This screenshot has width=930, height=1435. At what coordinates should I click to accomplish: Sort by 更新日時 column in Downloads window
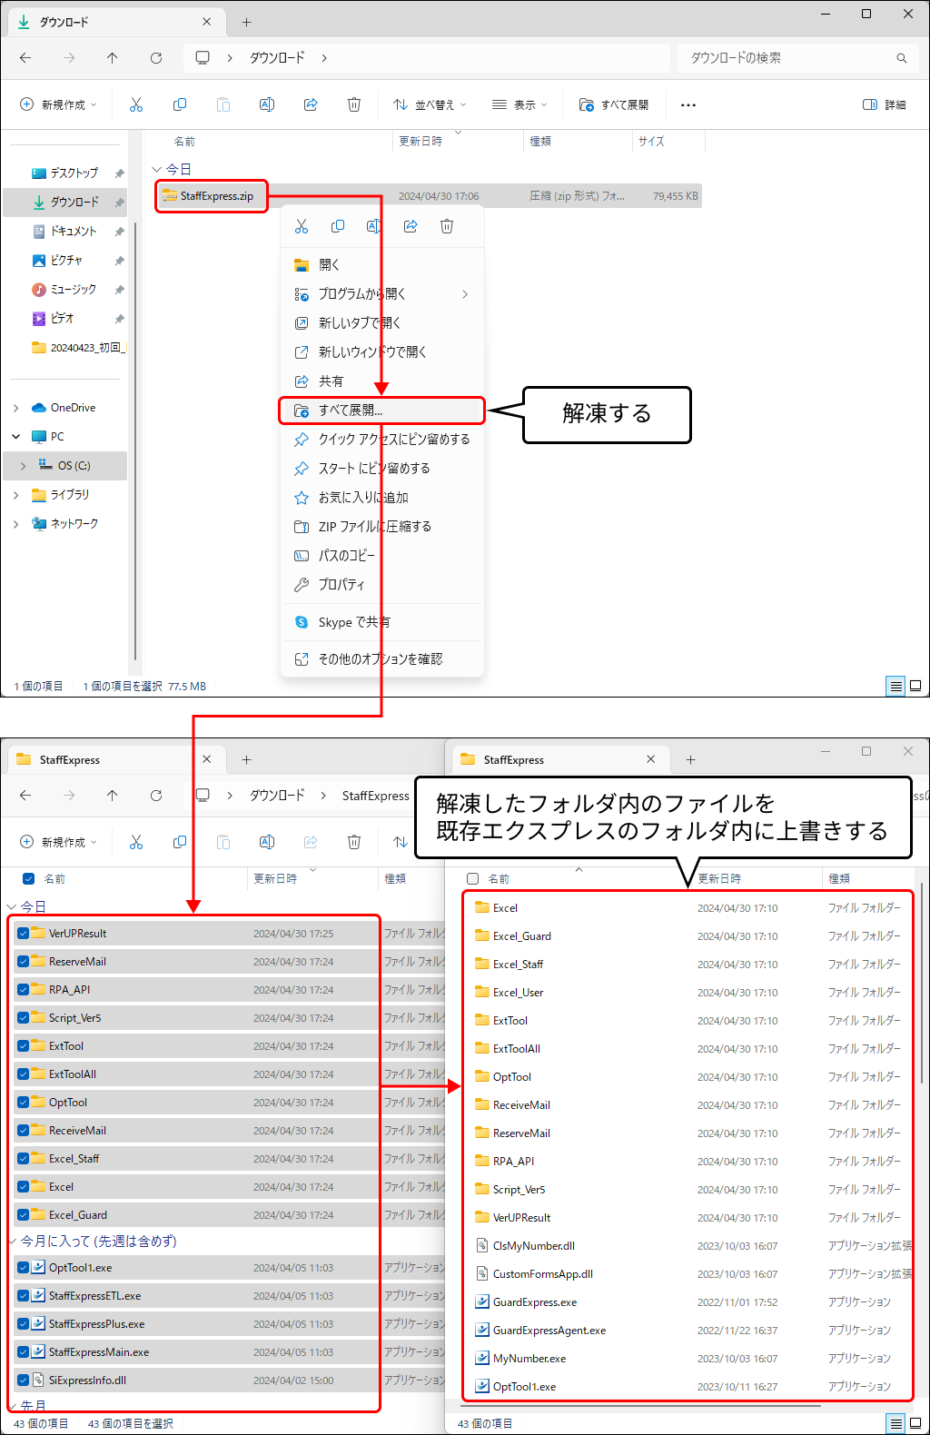pos(420,142)
